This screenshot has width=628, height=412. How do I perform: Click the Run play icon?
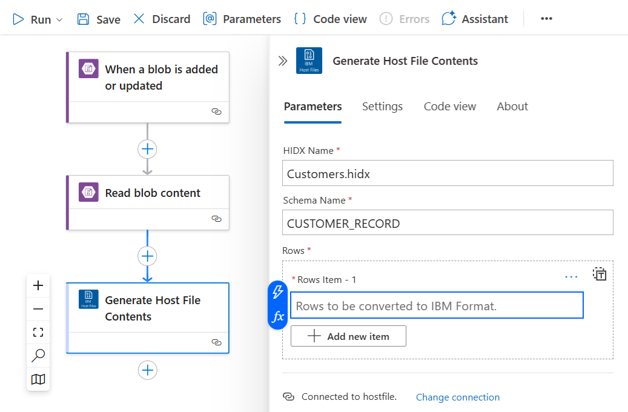pos(18,19)
